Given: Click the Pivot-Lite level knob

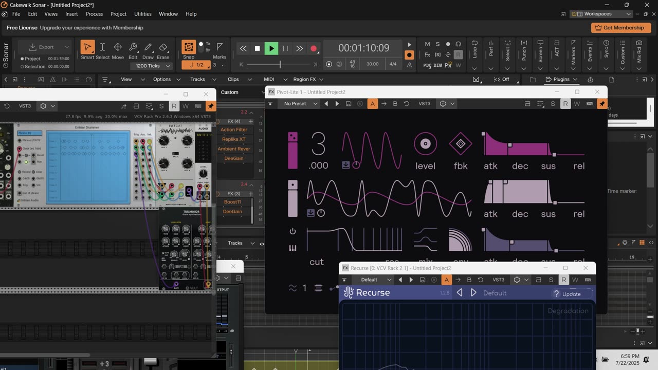Looking at the screenshot, I should (x=425, y=144).
